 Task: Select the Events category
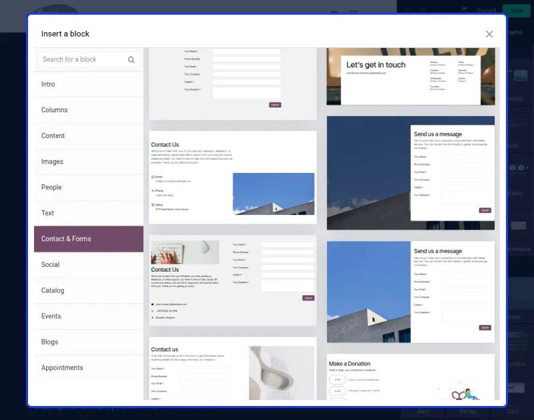pyautogui.click(x=88, y=317)
